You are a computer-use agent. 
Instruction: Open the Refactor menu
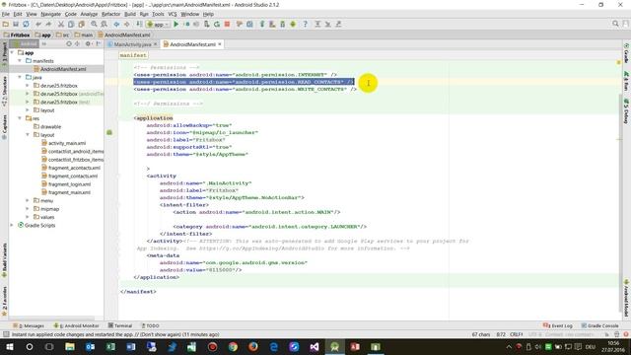[x=110, y=14]
